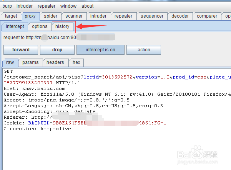Click the Referer header line
231x170 pixels.
pos(28,117)
